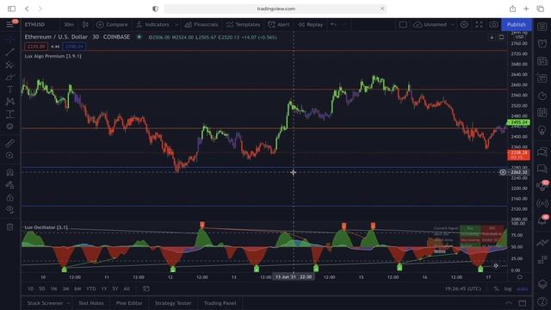Open a new Safari tab
Image resolution: width=551 pixels, height=310 pixels.
click(526, 9)
